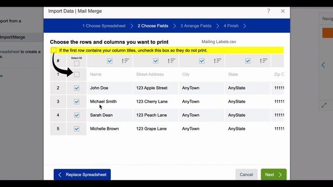Click the Street Address header cell
333x187 pixels.
tap(156, 74)
